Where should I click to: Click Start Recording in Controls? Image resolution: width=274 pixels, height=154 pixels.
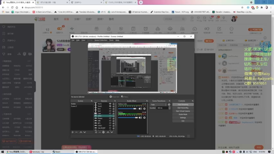click(x=183, y=108)
